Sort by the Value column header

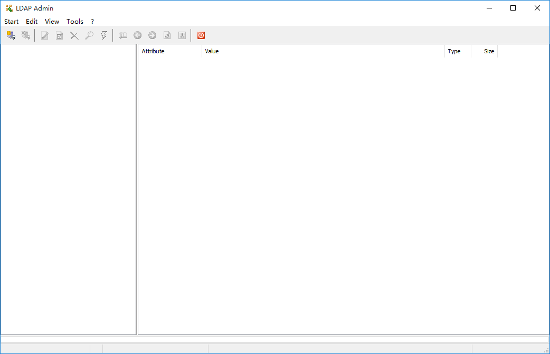323,51
